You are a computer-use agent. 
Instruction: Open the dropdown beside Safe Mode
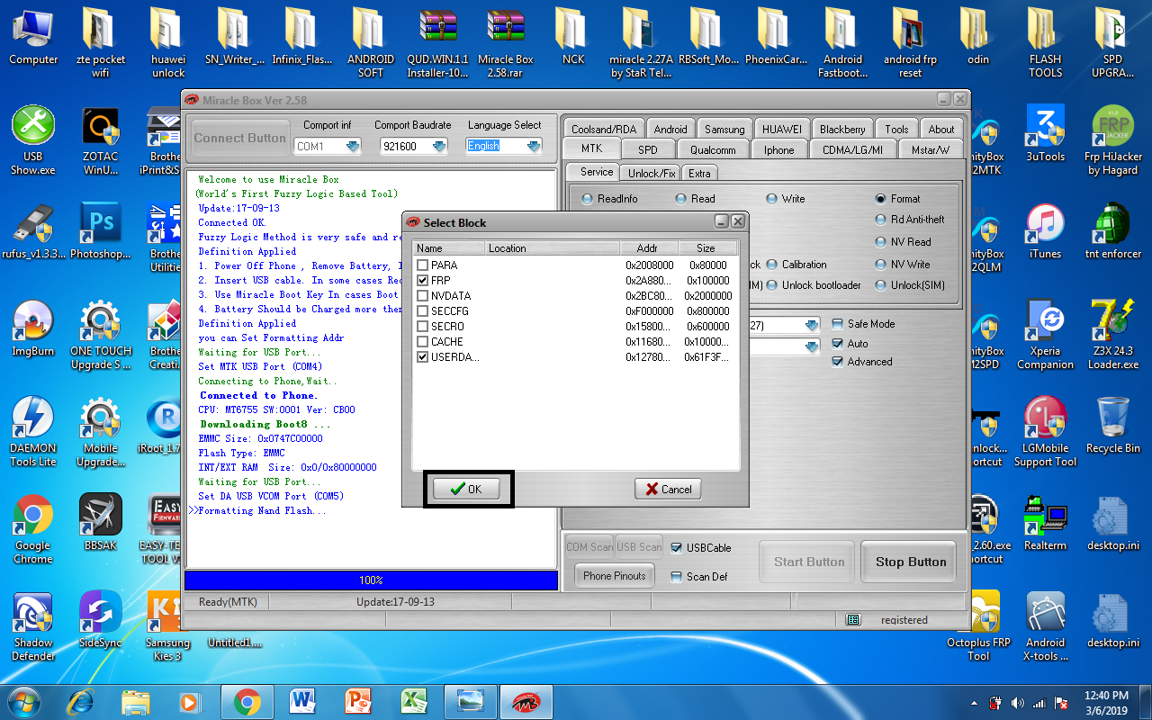812,325
